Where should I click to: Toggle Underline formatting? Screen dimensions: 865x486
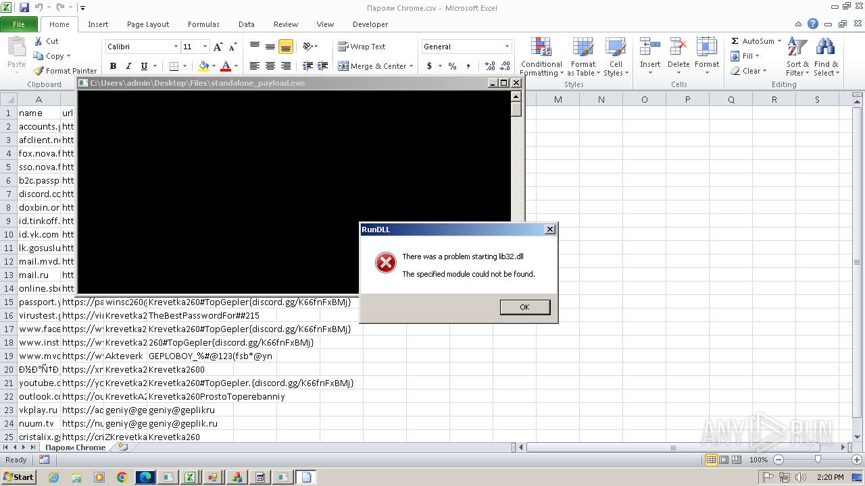[x=144, y=66]
